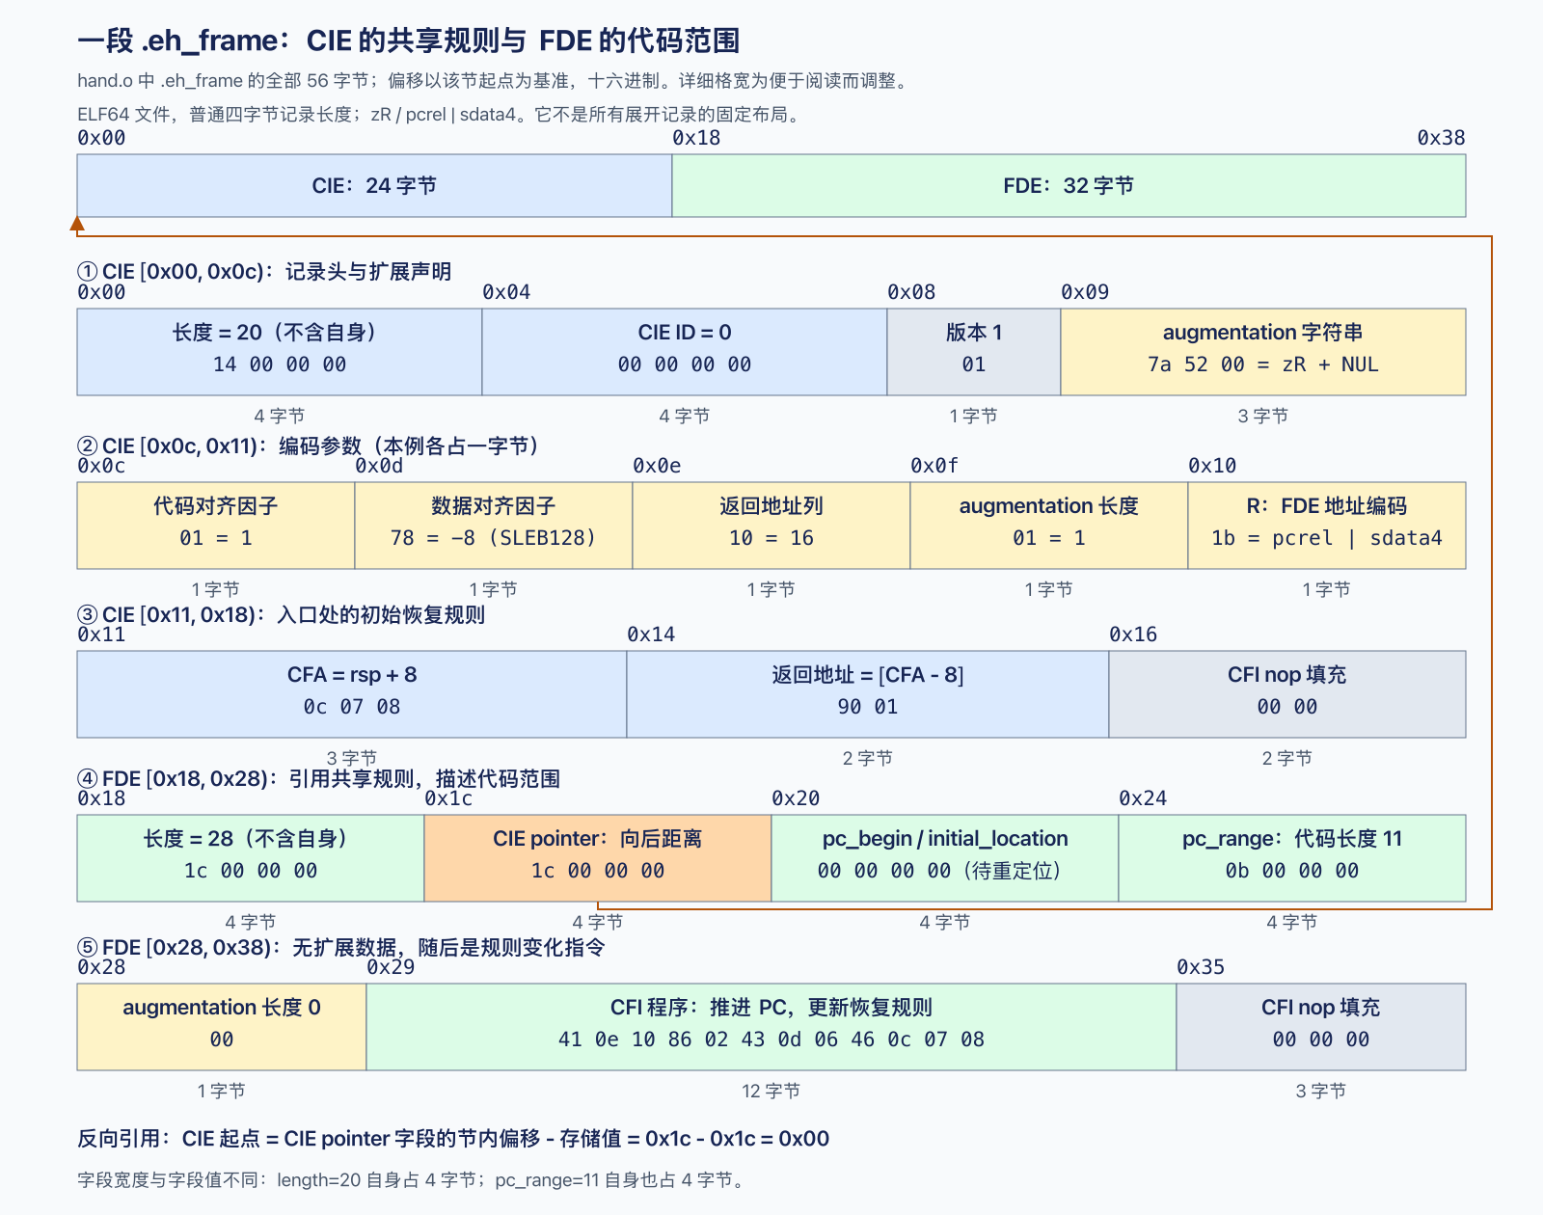Image resolution: width=1543 pixels, height=1215 pixels.
Task: Click the 'FDE：32 字节' overview block
Action: (x=1069, y=185)
